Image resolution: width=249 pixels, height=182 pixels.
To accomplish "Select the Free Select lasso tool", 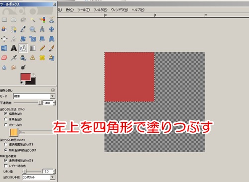I will (23, 20).
